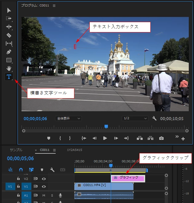194x203 pixels.
Task: Click the timeline timecode 00;00;05;06
Action: point(20,158)
